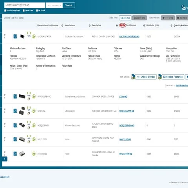Viewport: 188px width, 188px height.
Task: Toggle the RoHS Compliant checkbox
Action: [5, 11]
